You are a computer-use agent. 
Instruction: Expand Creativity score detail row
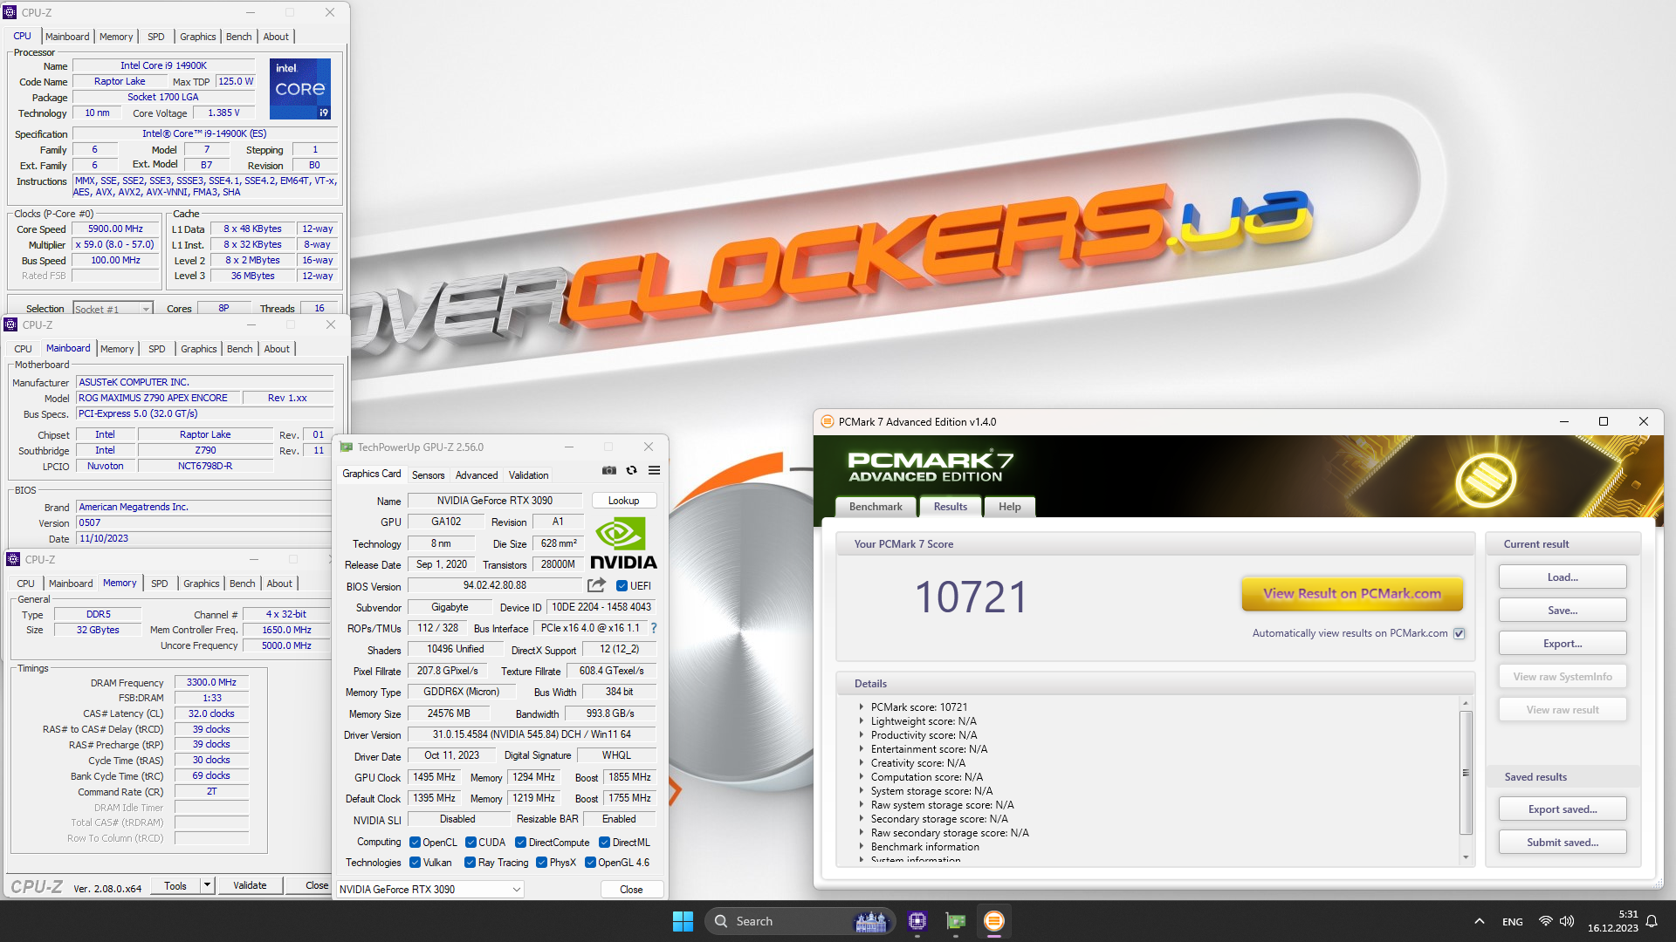(862, 763)
